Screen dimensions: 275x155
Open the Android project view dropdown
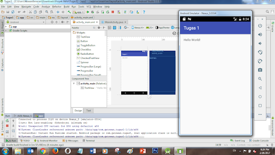click(x=26, y=22)
